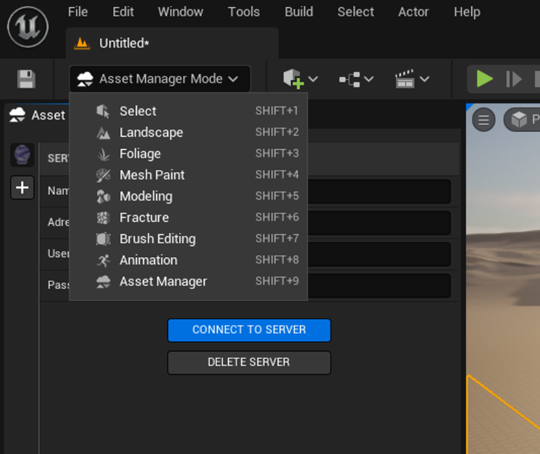Expand the Asset Manager Mode dropdown

coord(159,79)
